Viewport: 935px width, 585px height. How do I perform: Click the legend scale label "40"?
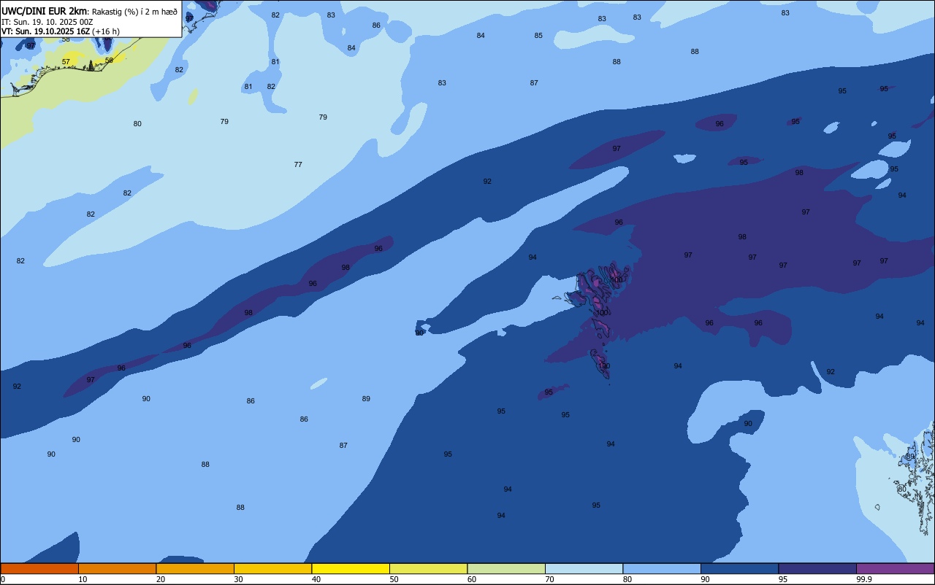[316, 579]
